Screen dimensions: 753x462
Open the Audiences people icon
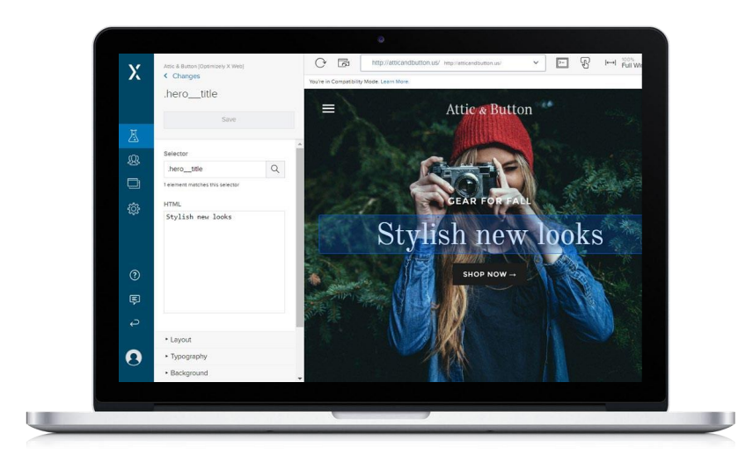(x=135, y=160)
